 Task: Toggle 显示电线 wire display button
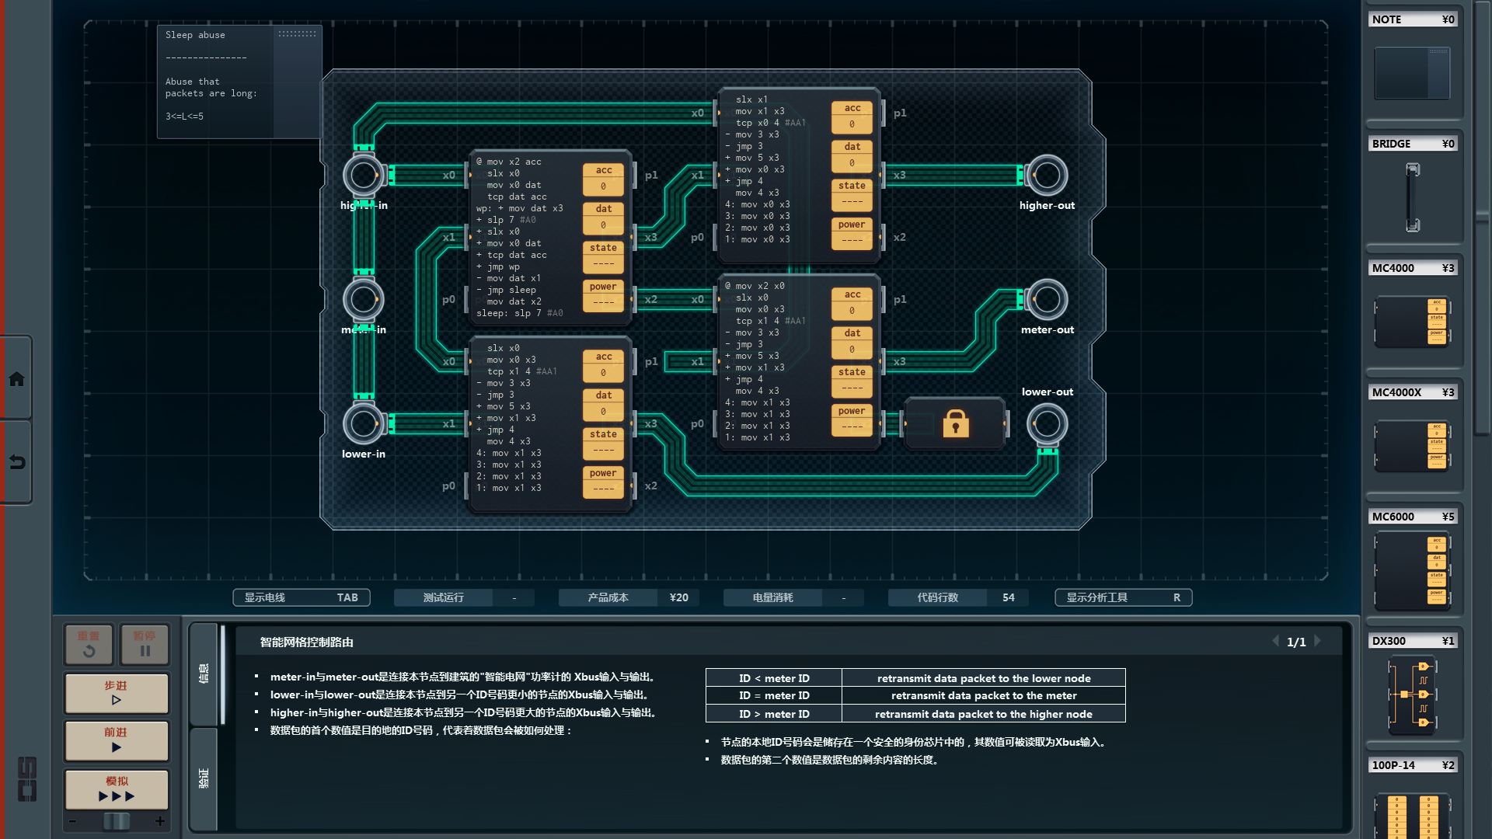coord(301,597)
